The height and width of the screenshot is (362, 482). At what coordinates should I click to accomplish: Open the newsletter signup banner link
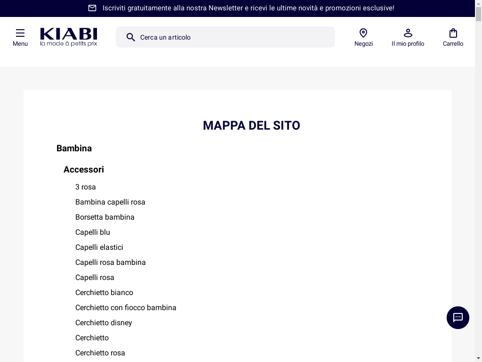pyautogui.click(x=248, y=8)
